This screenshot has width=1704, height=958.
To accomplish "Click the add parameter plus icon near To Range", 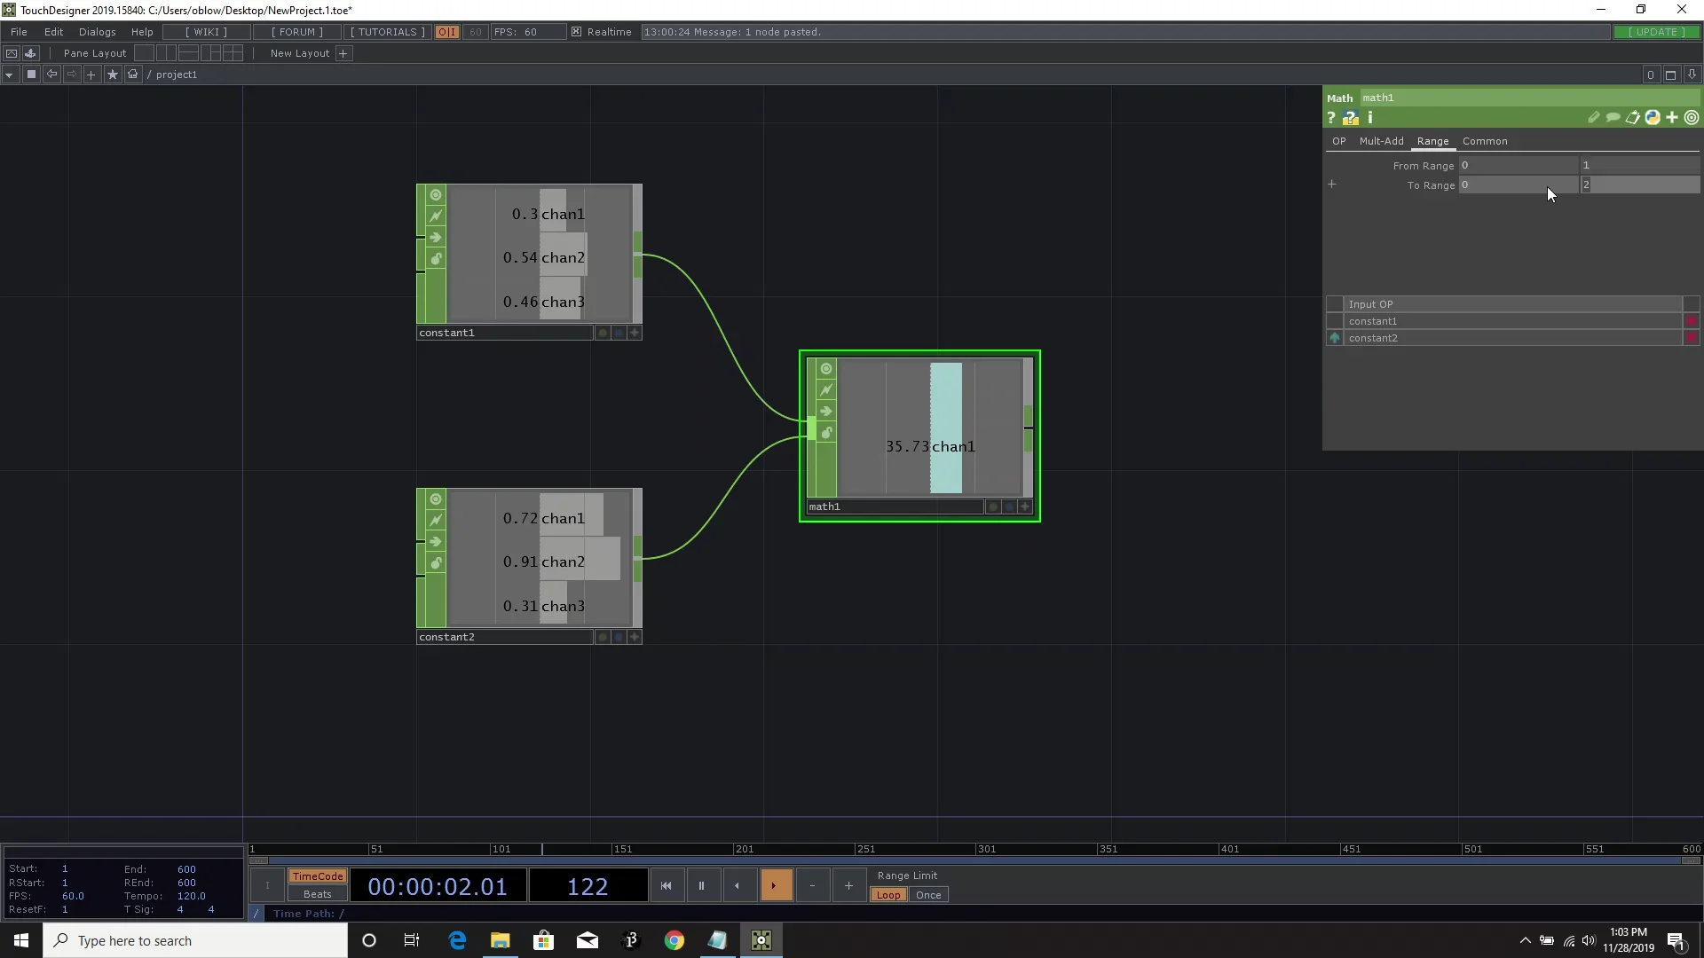I will (1333, 185).
